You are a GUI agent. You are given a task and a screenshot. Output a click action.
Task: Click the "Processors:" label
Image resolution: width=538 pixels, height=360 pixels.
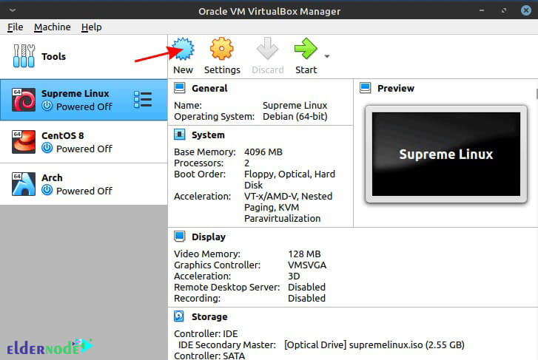click(198, 163)
